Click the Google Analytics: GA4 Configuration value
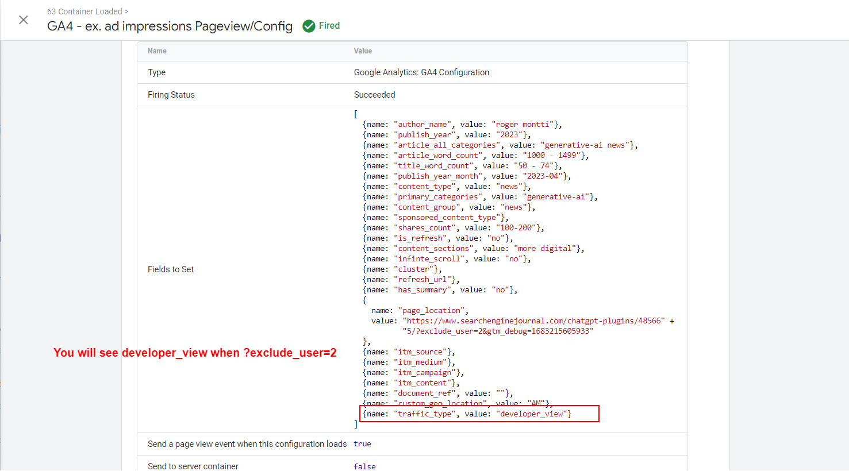The image size is (849, 471). click(x=421, y=72)
